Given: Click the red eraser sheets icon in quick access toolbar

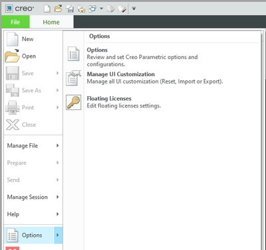Looking at the screenshot, I should (x=122, y=9).
